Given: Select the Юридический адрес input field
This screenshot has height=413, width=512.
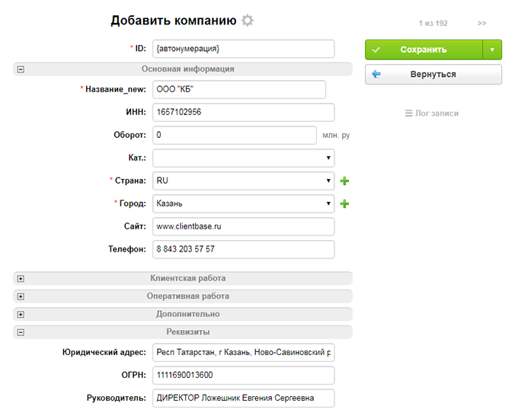Looking at the screenshot, I should 244,353.
